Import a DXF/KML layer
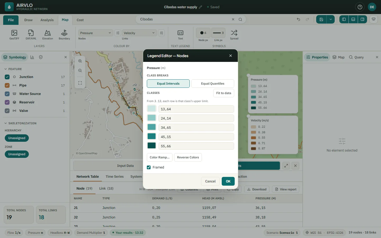Screen dimensions: 381x238 point(31,35)
